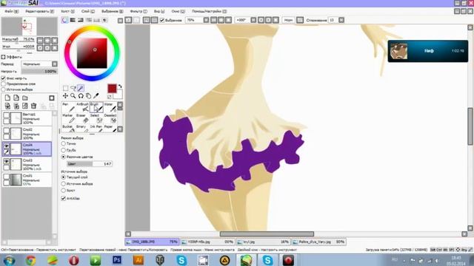Image resolution: width=474 pixels, height=266 pixels.
Task: Open the Холст menu
Action: [67, 11]
